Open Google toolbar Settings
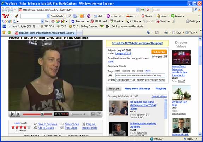 click(x=193, y=21)
